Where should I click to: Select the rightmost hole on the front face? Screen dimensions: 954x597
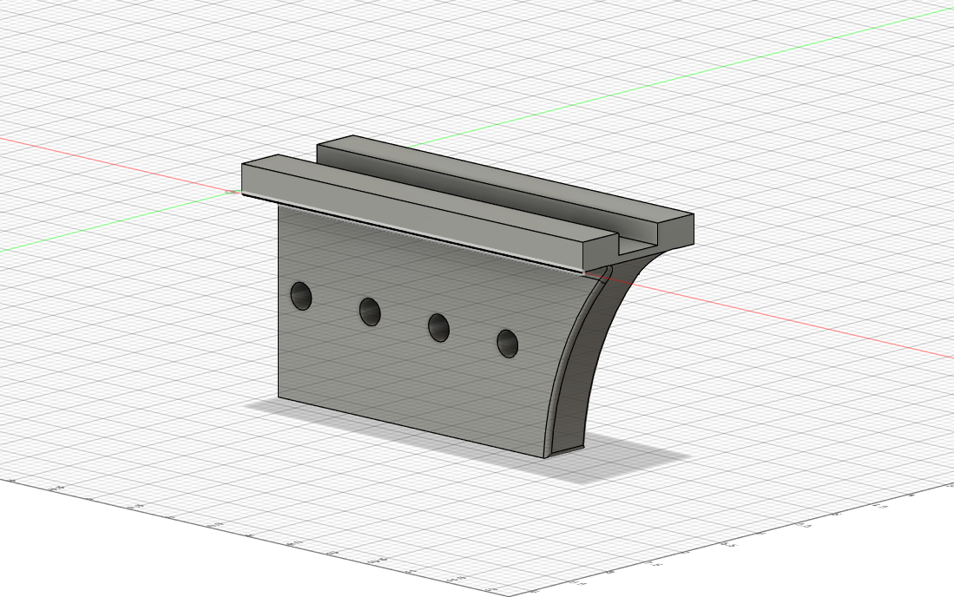508,344
